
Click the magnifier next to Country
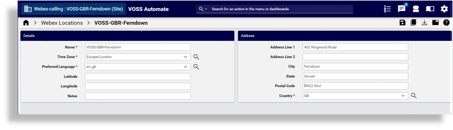click(414, 96)
